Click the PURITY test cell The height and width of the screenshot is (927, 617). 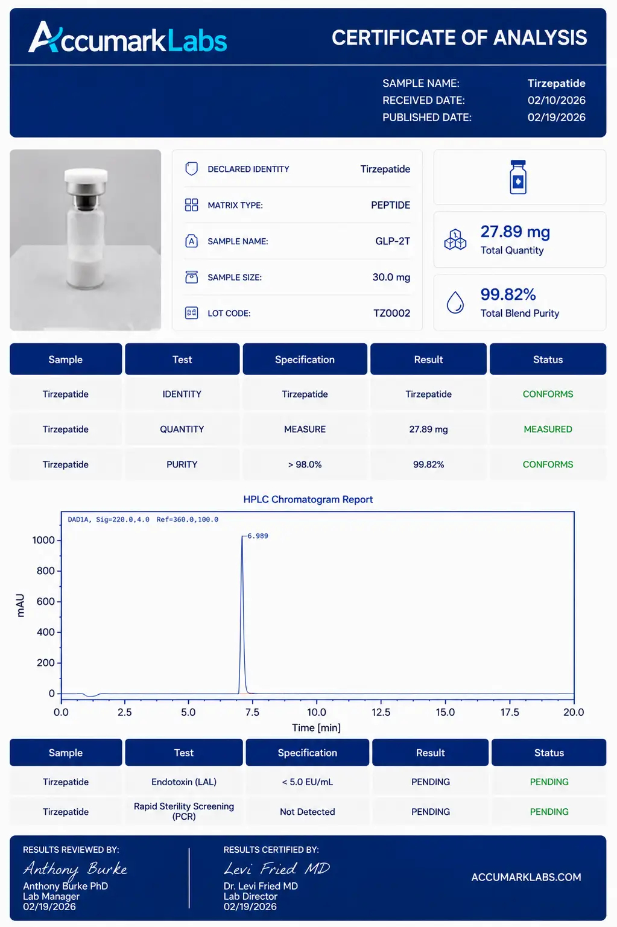coord(182,464)
